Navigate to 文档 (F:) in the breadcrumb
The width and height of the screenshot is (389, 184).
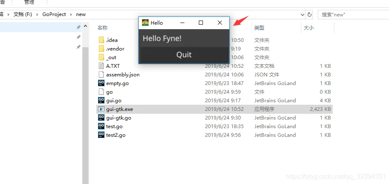(23, 14)
